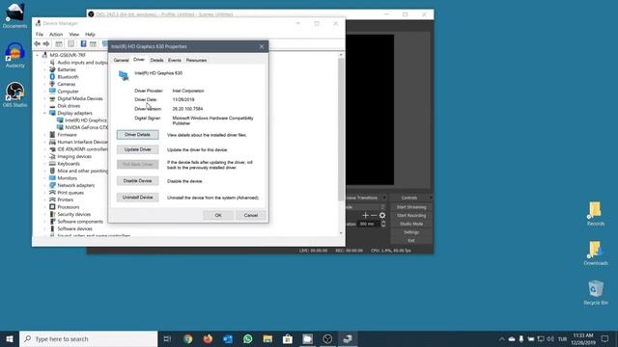Viewport: 618px width, 347px height.
Task: Click the Cameras category icon
Action: pyautogui.click(x=52, y=84)
